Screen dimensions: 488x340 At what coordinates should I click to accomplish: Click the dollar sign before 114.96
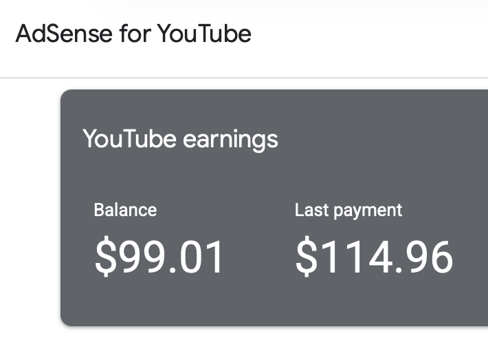pyautogui.click(x=306, y=256)
